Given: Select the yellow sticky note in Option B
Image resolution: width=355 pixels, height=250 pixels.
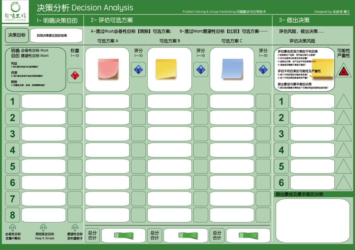Looking at the screenshot, I should 166,69.
